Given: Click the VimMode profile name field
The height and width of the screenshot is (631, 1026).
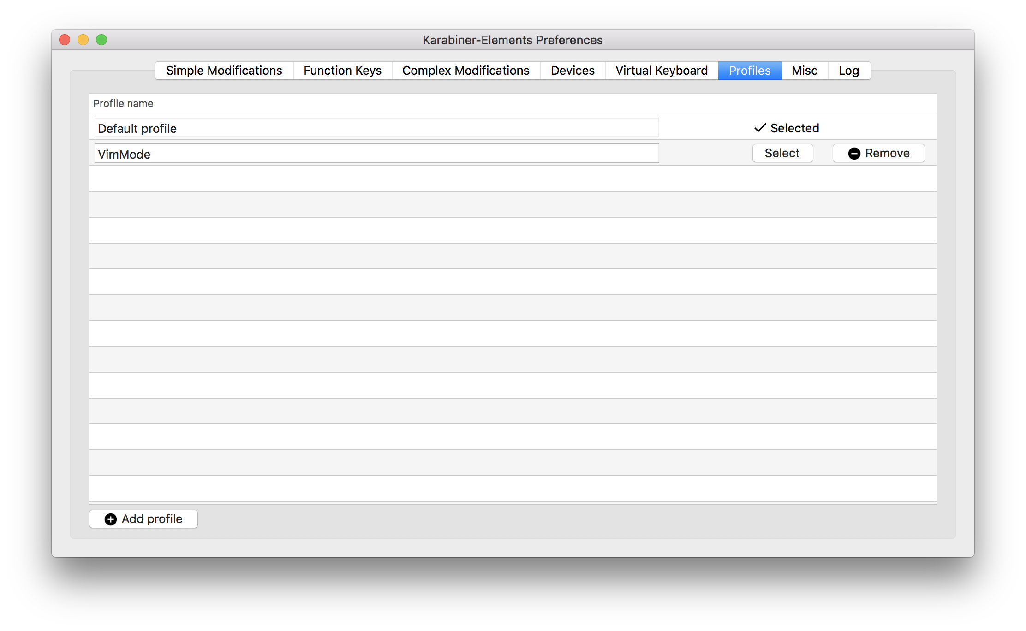Looking at the screenshot, I should [375, 154].
